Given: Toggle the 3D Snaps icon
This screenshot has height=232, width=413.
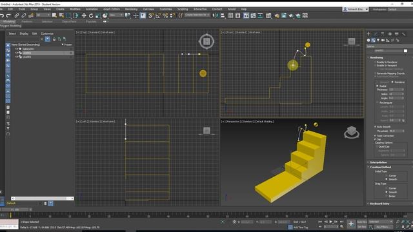Looking at the screenshot, I should pyautogui.click(x=150, y=15).
